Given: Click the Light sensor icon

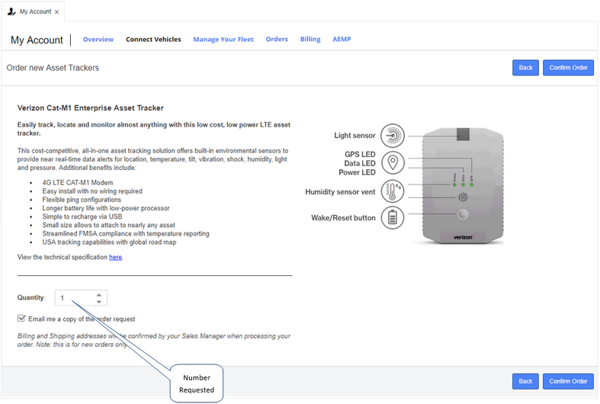Looking at the screenshot, I should 393,136.
